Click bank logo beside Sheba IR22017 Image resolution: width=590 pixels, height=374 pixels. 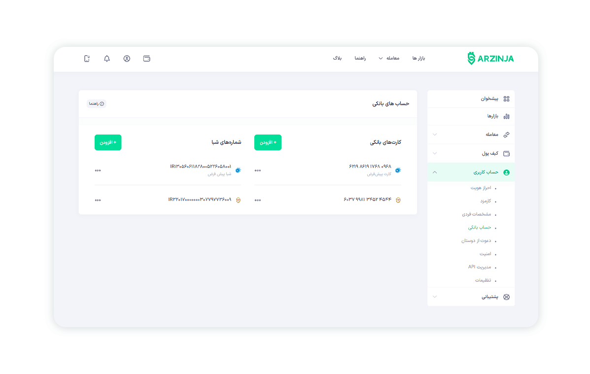pos(238,200)
